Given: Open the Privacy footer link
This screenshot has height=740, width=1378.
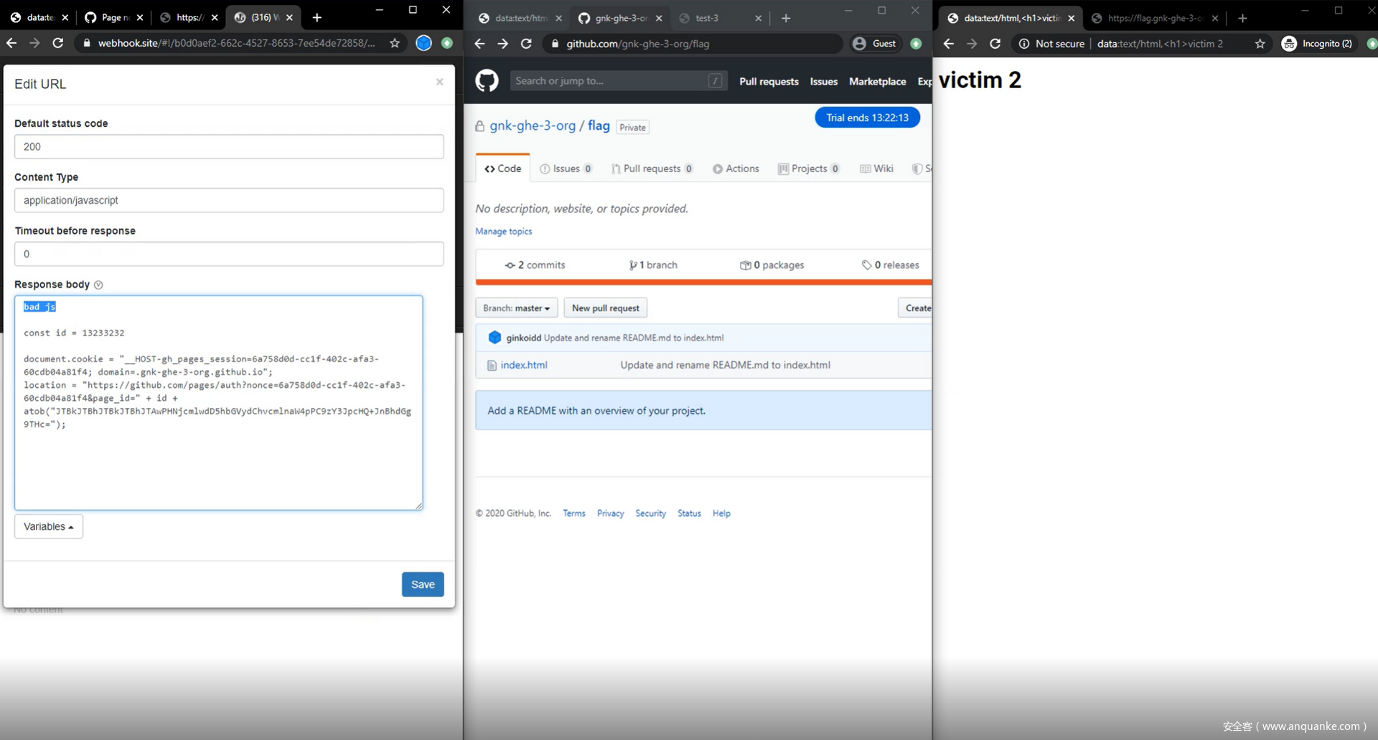Looking at the screenshot, I should [x=610, y=513].
